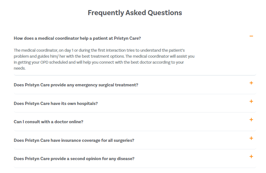Expand 'Does Pristyn Care provide any emergency surgical treatment?'
The image size is (266, 173).
click(x=76, y=85)
